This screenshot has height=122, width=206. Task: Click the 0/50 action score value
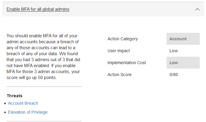point(174,75)
